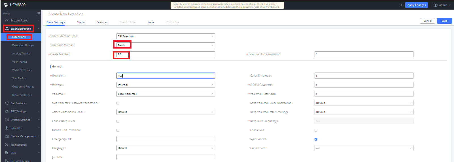
Task: Click the Device Management icon
Action: (x=7, y=136)
